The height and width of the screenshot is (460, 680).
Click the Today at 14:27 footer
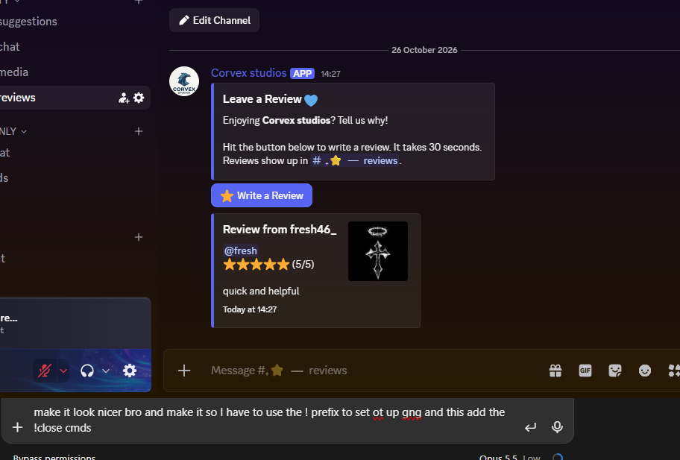(250, 309)
